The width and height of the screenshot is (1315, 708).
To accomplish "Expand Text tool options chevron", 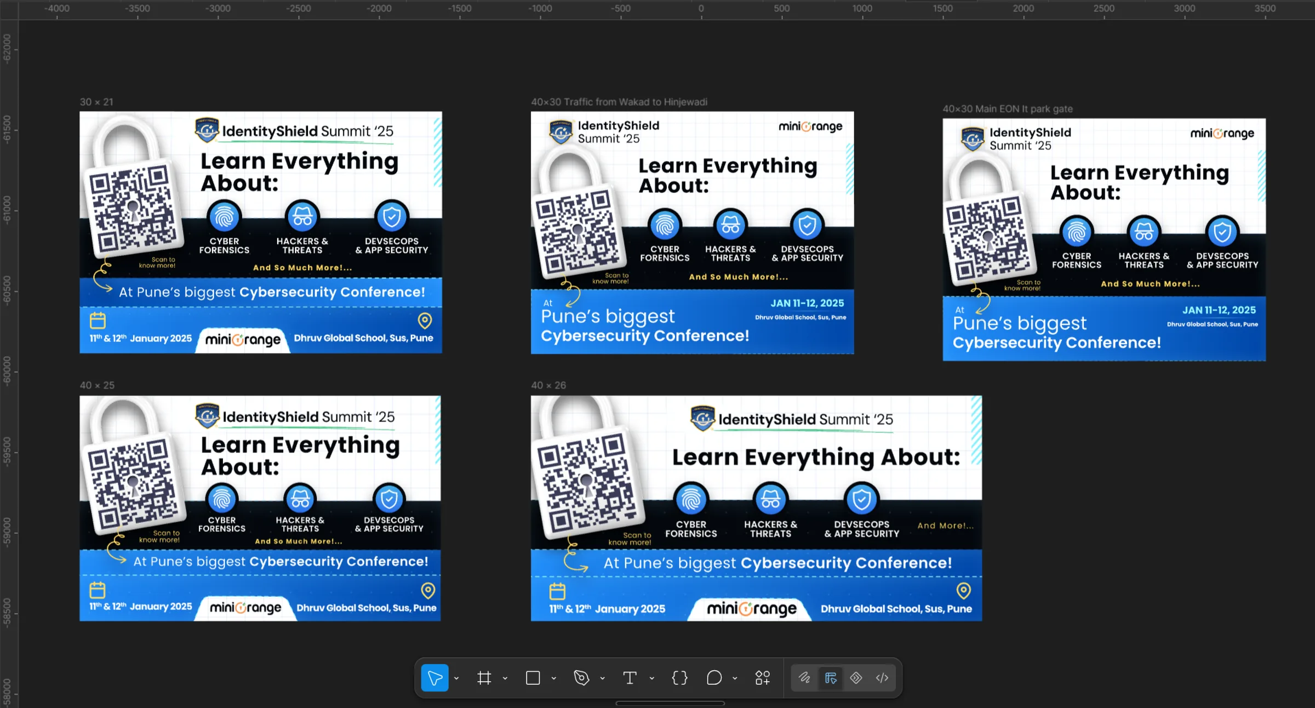I will click(x=652, y=678).
